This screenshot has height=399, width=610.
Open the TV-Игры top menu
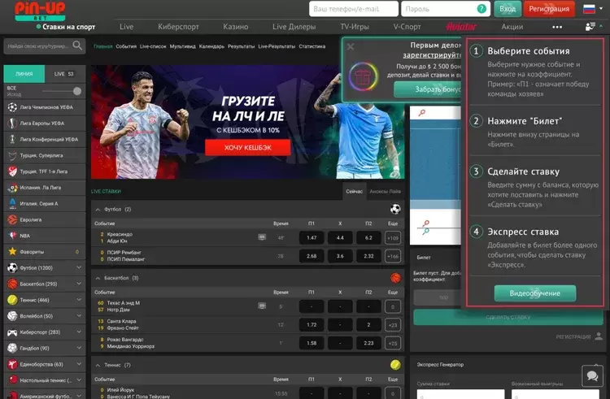pos(355,27)
